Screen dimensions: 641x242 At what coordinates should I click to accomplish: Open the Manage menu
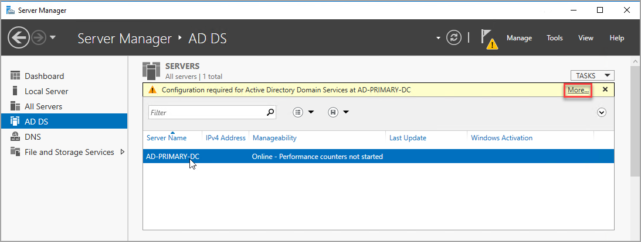coord(519,38)
